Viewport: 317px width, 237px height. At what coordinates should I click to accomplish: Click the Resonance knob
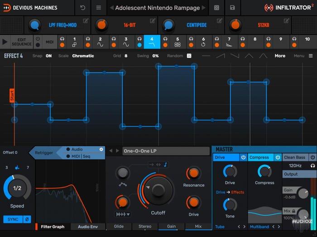point(193,173)
